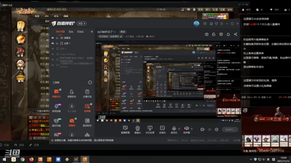291x163 pixels.
Task: Click the share icon above preview
Action: coord(235,34)
